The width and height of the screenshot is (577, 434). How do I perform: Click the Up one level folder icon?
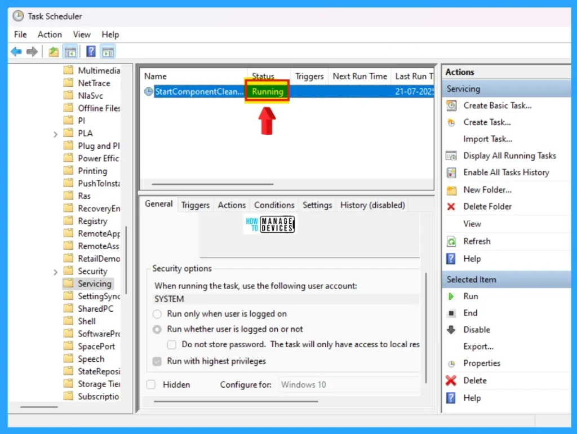point(54,52)
